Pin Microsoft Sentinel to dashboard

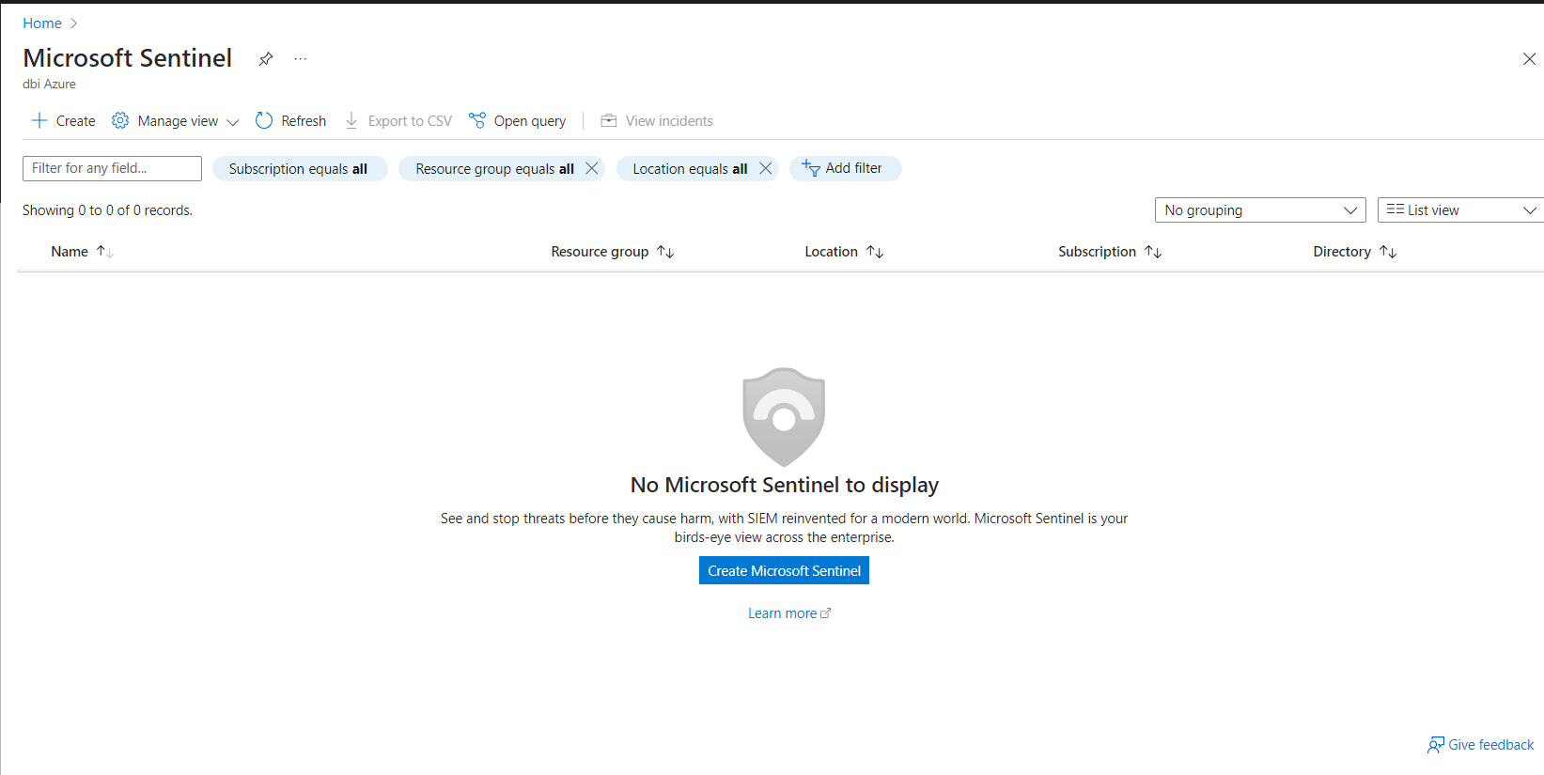point(266,59)
